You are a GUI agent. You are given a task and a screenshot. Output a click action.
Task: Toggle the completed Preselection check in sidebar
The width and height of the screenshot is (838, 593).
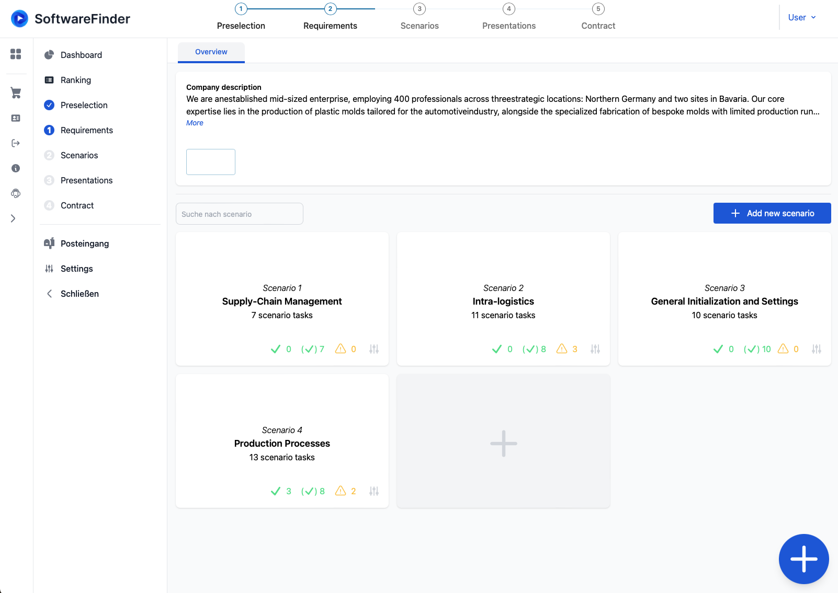click(x=49, y=105)
